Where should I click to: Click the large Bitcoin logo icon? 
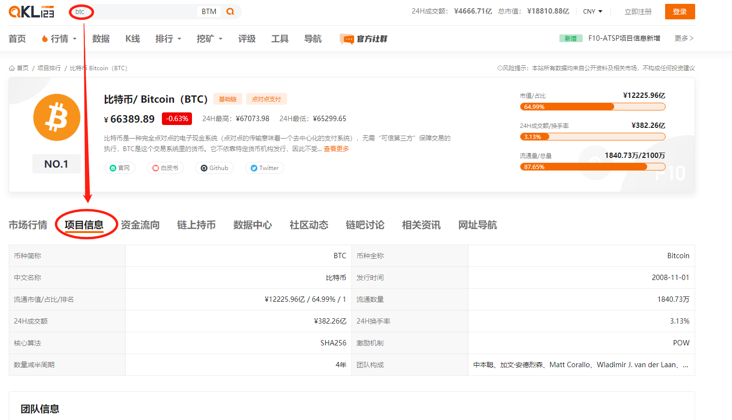click(57, 117)
